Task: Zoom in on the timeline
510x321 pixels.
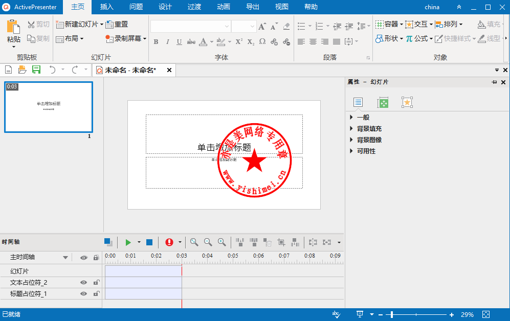Action: pos(221,242)
